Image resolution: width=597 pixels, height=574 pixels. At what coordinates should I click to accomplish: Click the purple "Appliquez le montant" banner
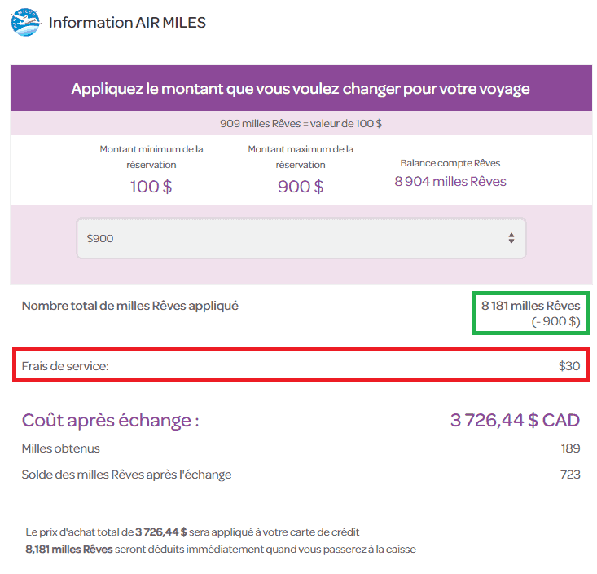[301, 88]
